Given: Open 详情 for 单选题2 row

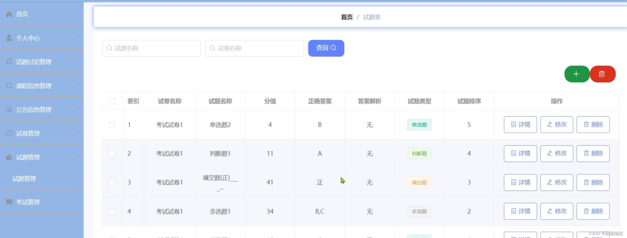Looking at the screenshot, I should coord(520,125).
